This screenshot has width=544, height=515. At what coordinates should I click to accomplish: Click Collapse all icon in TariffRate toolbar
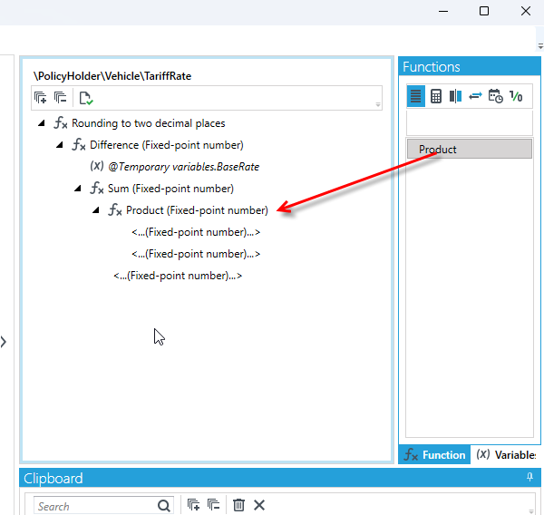point(61,98)
